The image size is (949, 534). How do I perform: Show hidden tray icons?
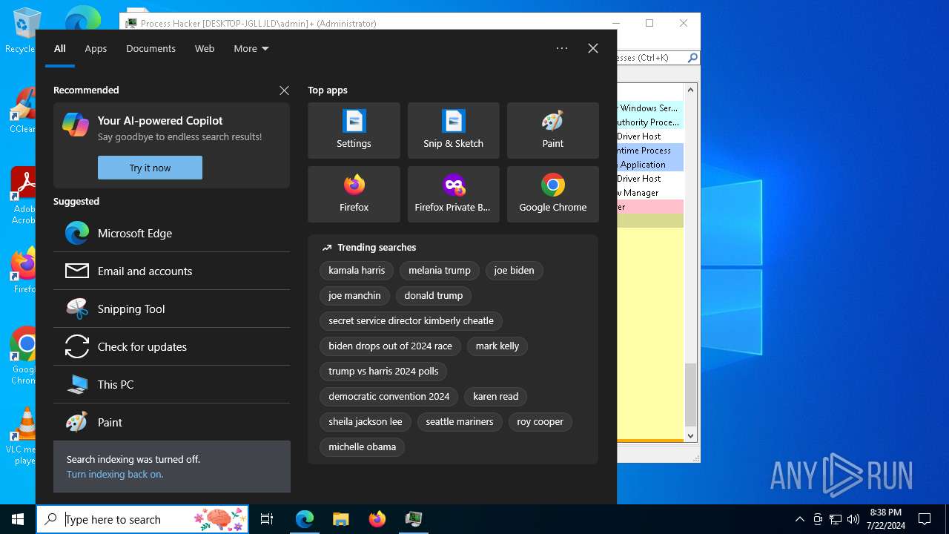pos(799,519)
